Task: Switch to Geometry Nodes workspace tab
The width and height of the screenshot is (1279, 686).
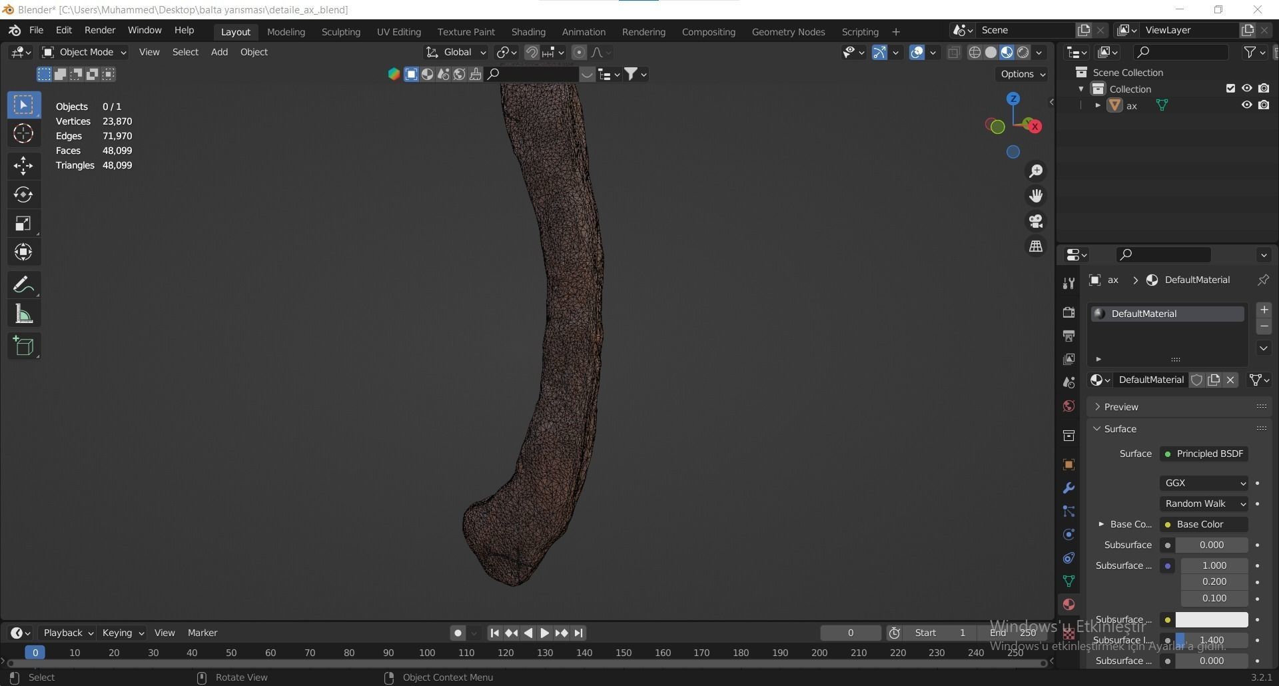Action: click(x=788, y=31)
